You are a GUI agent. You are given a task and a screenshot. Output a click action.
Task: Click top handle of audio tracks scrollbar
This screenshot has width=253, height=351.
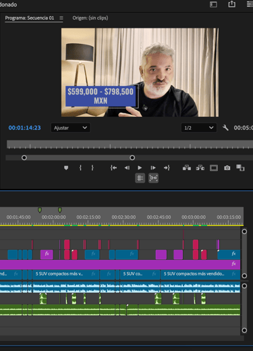point(244,286)
